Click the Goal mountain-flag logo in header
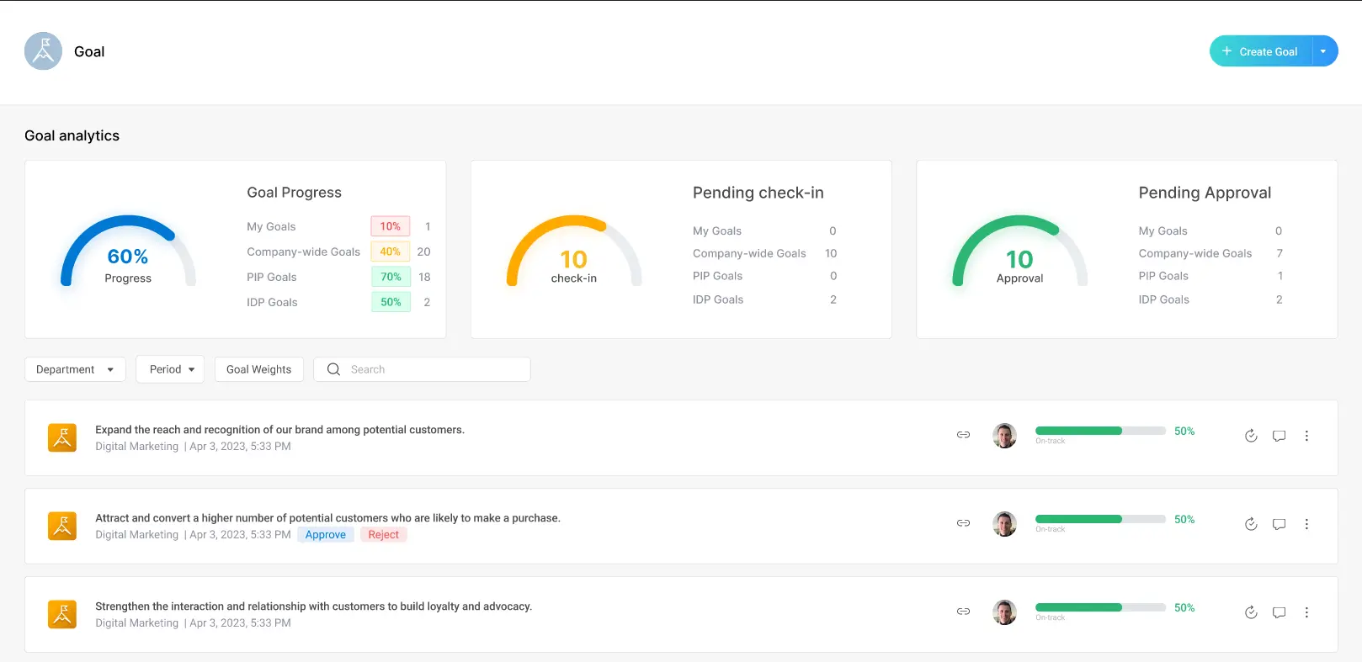 coord(43,51)
